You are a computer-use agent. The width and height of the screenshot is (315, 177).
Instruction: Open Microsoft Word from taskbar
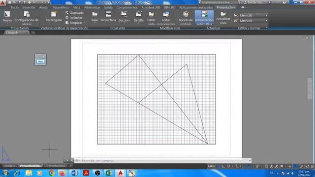pyautogui.click(x=74, y=173)
